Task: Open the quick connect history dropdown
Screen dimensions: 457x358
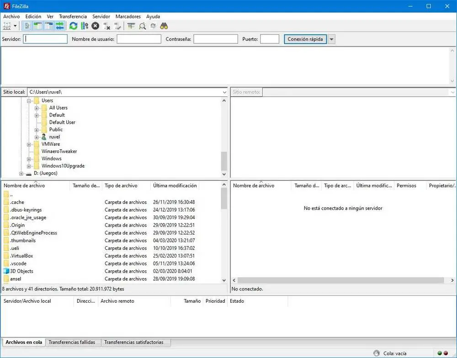Action: (x=331, y=39)
